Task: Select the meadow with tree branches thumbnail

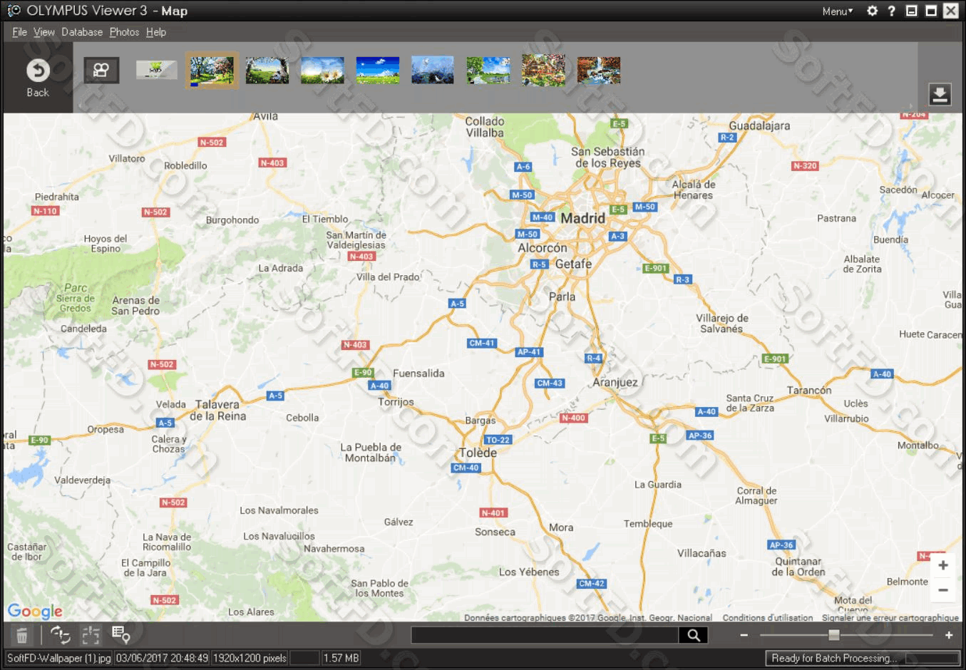Action: [x=267, y=71]
